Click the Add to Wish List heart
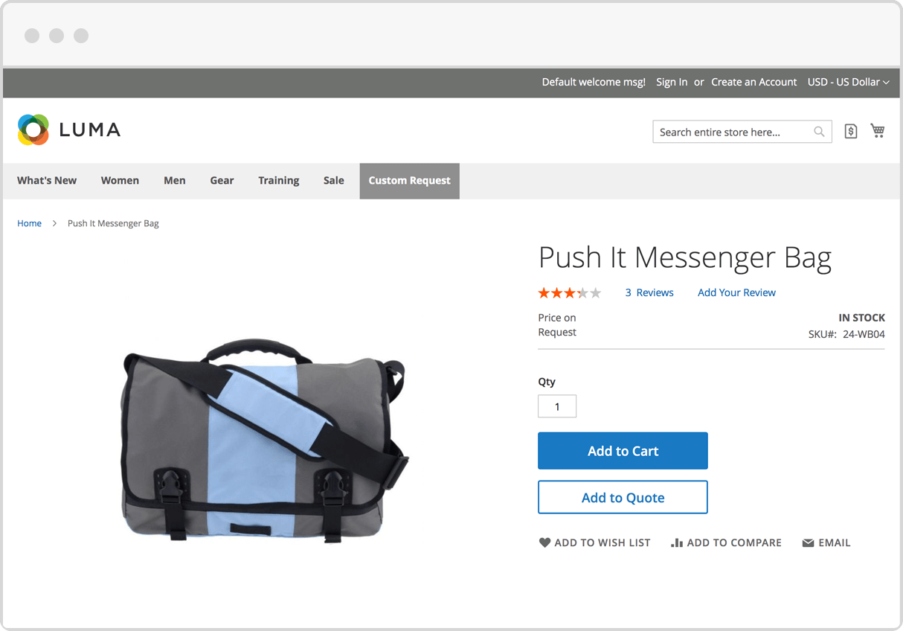This screenshot has height=631, width=903. click(544, 542)
